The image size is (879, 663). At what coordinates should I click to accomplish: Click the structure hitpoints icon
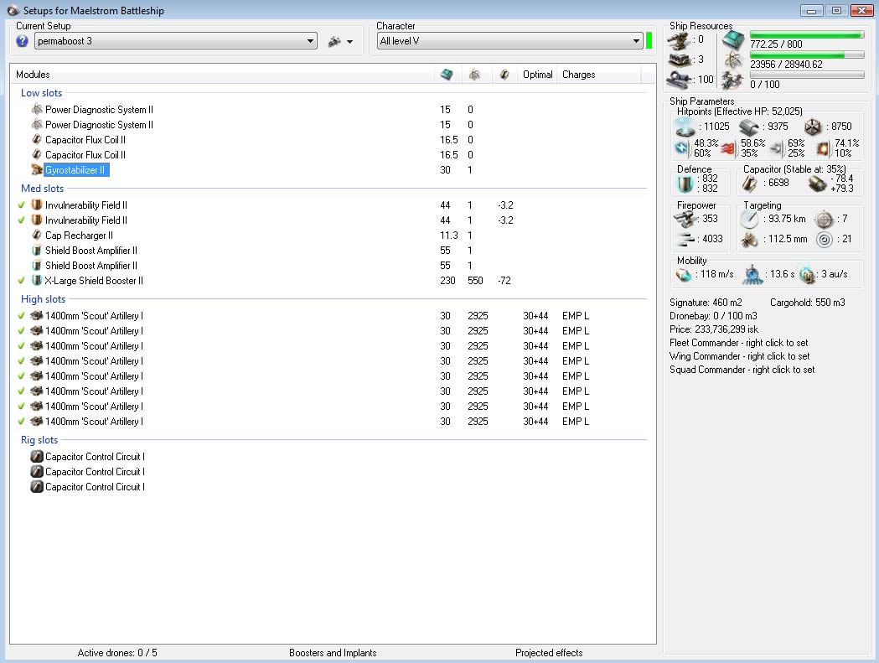814,127
